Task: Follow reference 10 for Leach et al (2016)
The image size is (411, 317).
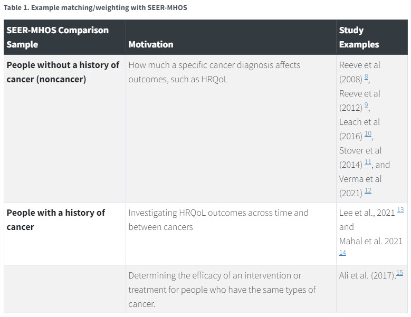Action: point(368,134)
